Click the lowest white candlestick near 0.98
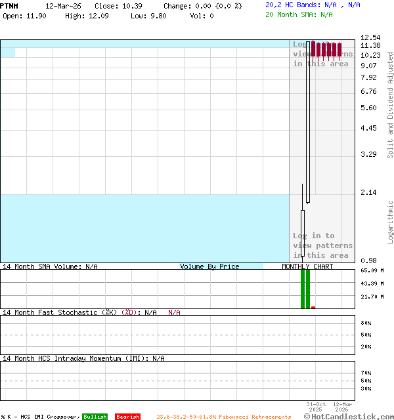Image resolution: width=394 pixels, height=420 pixels. pyautogui.click(x=303, y=232)
